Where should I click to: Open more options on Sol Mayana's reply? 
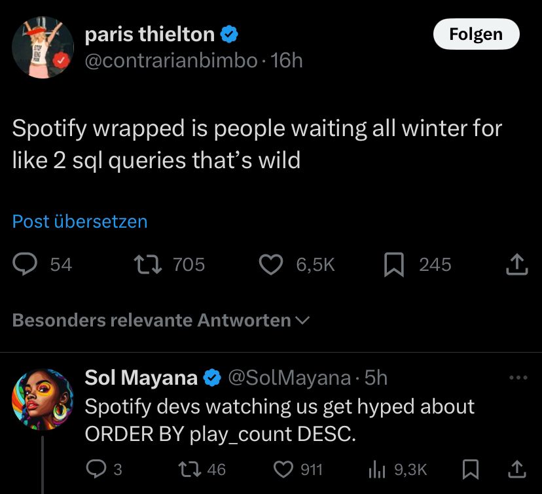click(517, 378)
